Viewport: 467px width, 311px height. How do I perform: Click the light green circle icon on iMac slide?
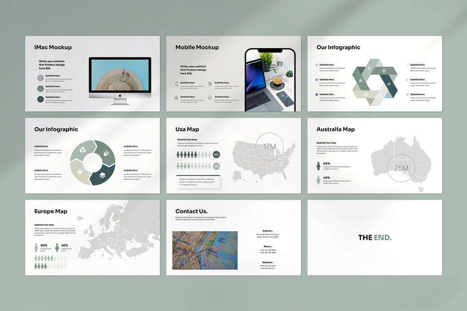coord(40,78)
